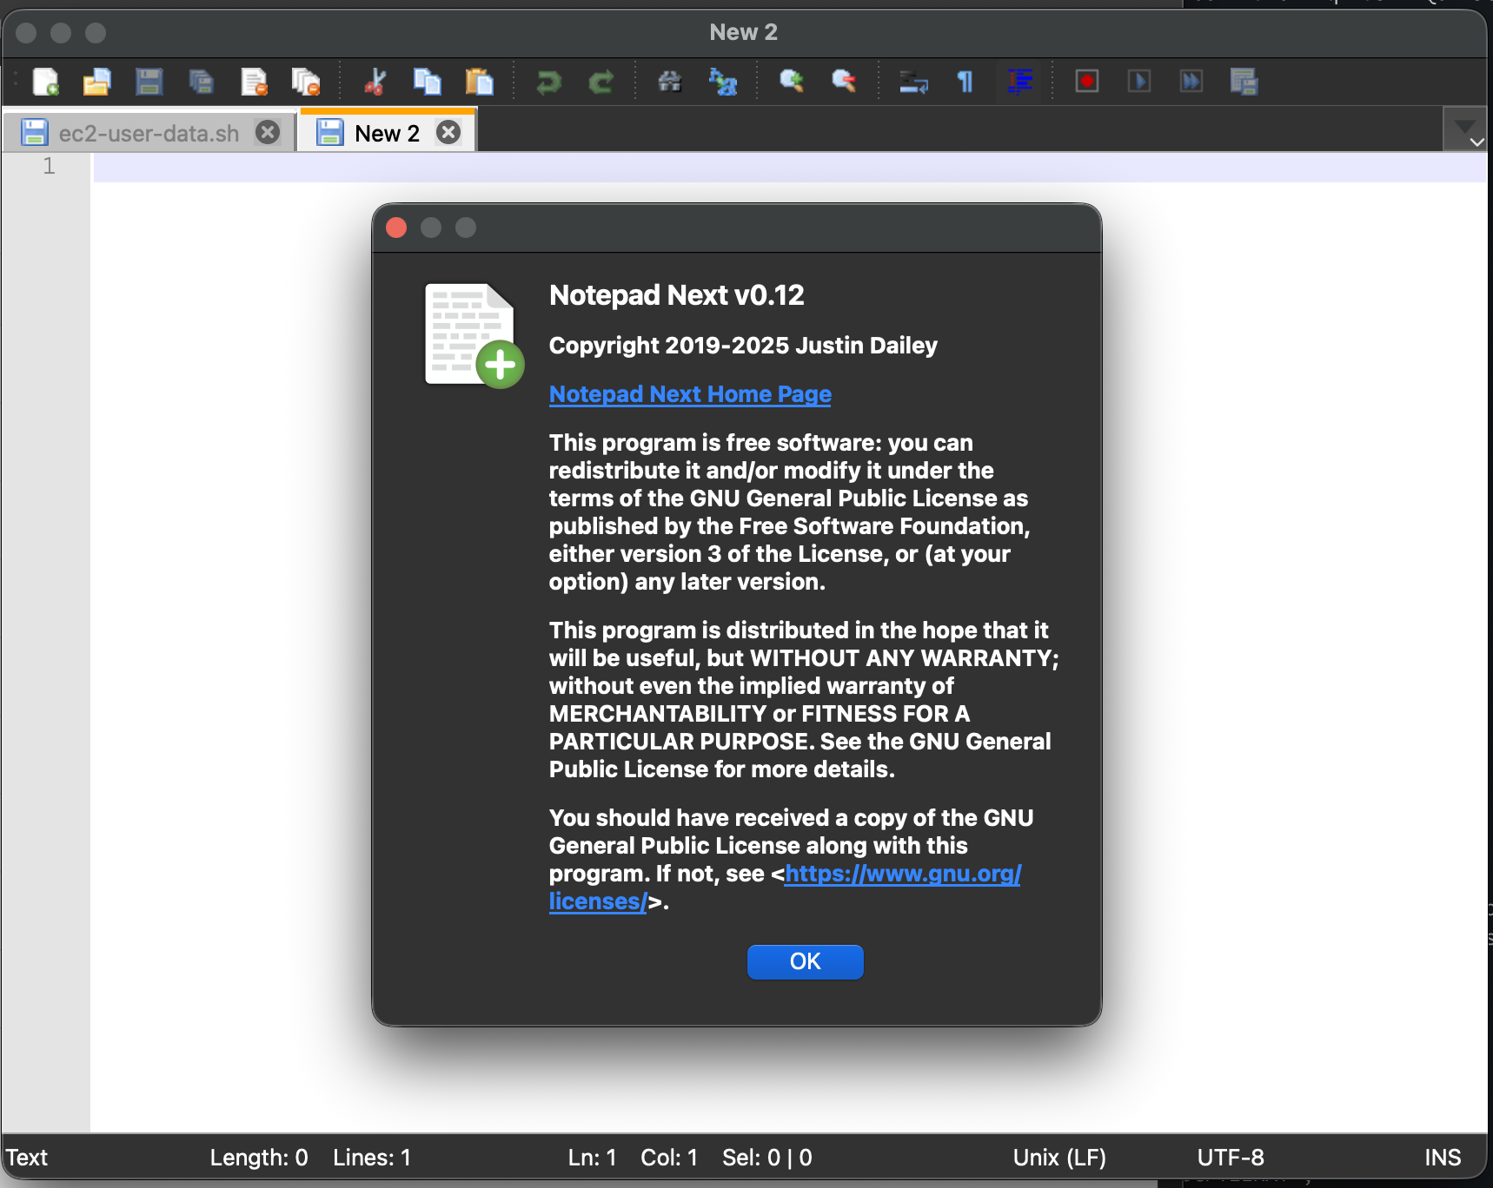Screen dimensions: 1493x1188
Task: Click the Paste clipboard icon
Action: [x=479, y=82]
